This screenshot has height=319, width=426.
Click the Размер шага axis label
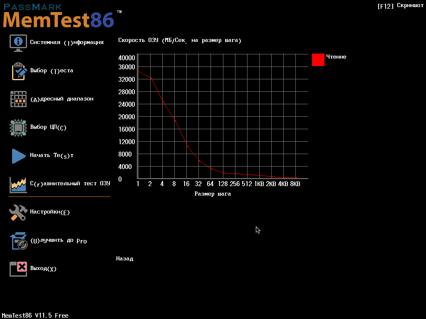pos(213,194)
